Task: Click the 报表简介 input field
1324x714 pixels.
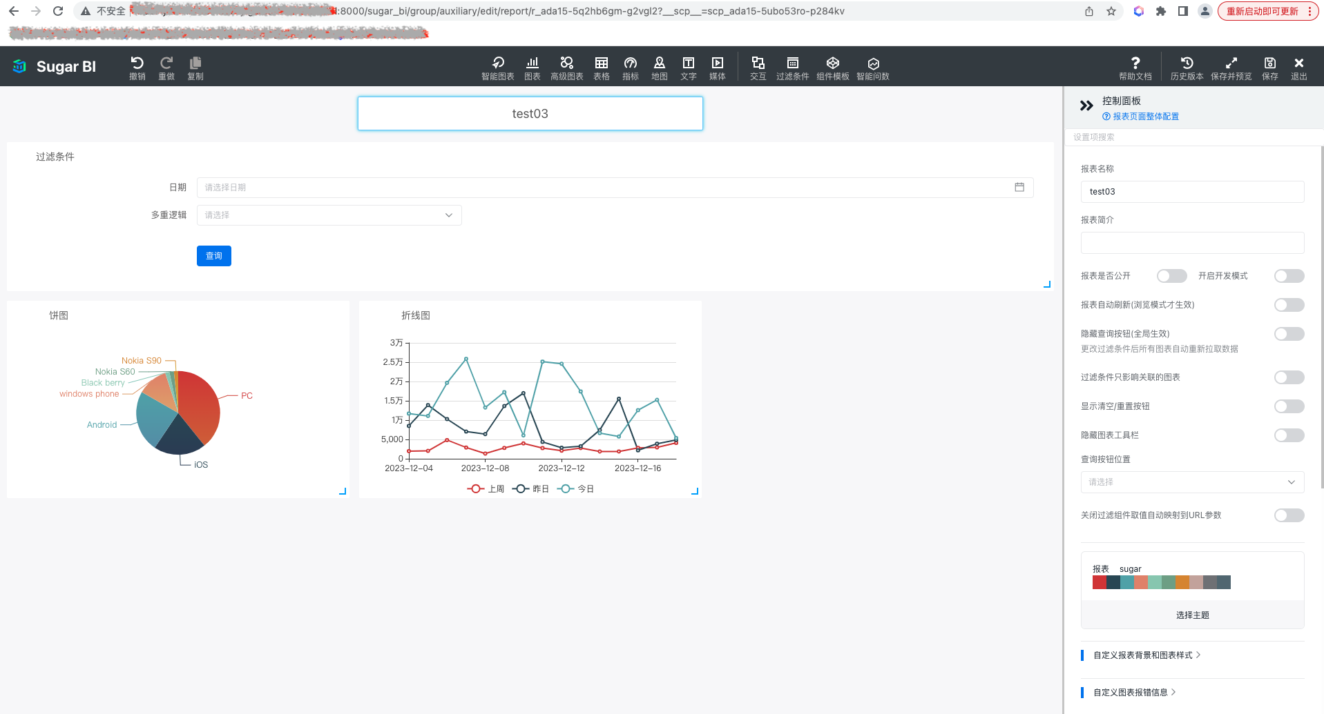Action: pyautogui.click(x=1192, y=243)
